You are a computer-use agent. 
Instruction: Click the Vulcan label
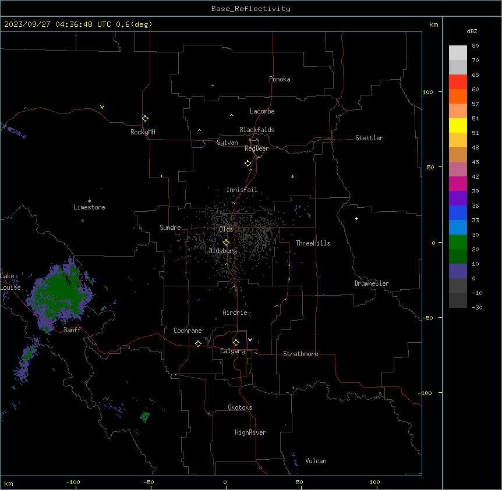(316, 461)
